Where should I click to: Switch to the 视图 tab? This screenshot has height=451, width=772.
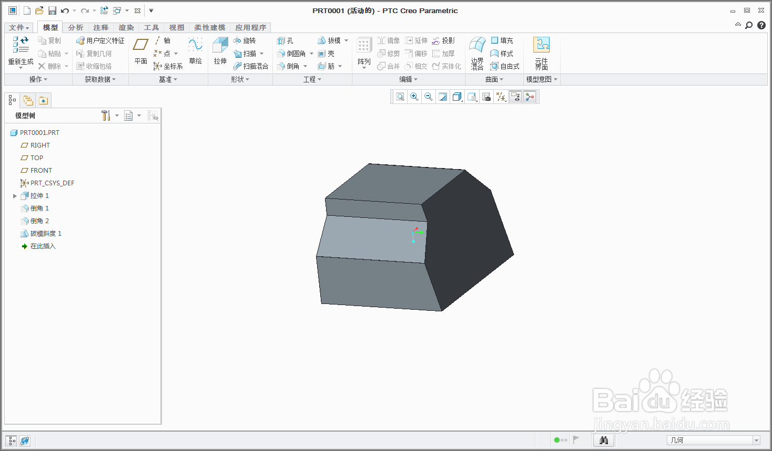(x=177, y=27)
